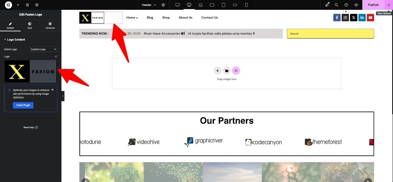Screen dimensions: 393x182
Task: Open the What's New megaphone icon
Action: tap(327, 5)
